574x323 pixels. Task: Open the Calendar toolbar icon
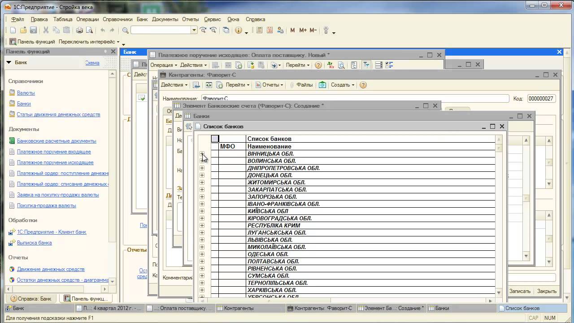click(270, 30)
